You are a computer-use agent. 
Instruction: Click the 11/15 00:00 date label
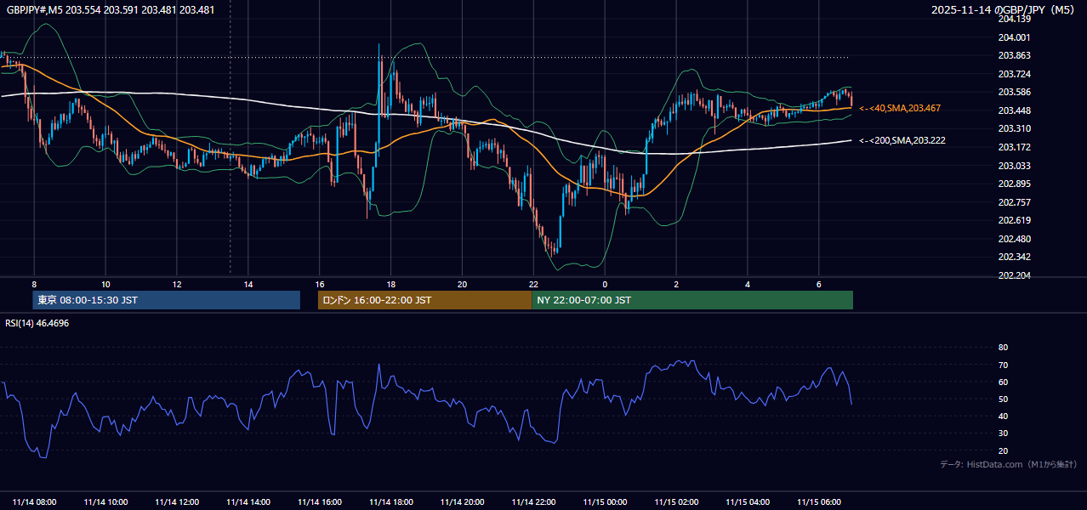coord(605,501)
